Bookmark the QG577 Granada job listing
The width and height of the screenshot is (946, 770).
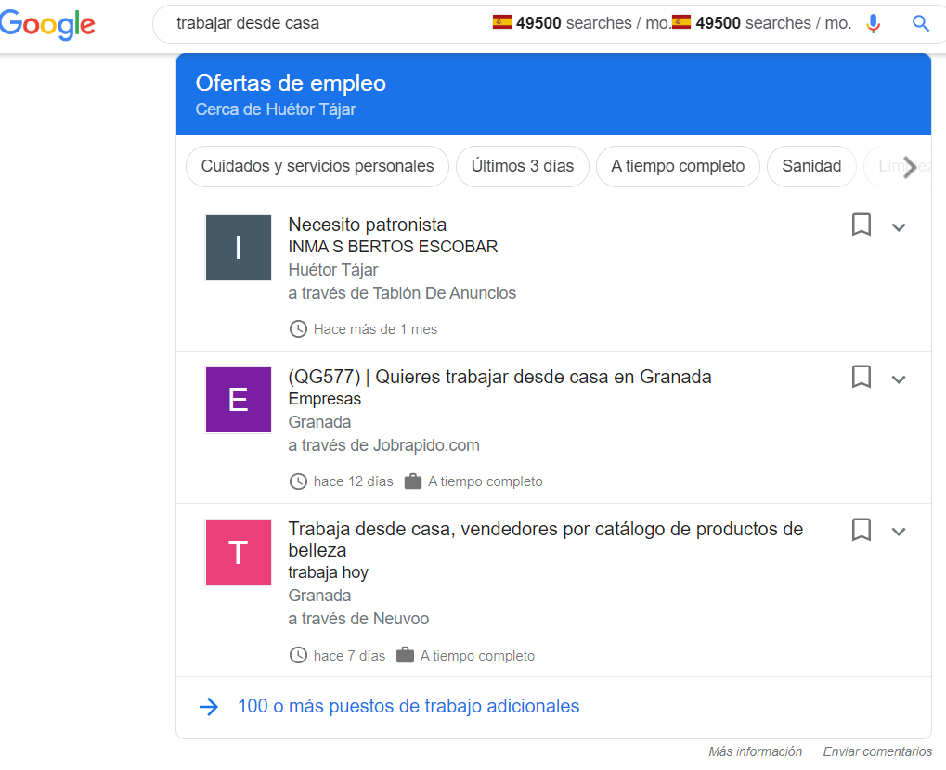pyautogui.click(x=861, y=377)
